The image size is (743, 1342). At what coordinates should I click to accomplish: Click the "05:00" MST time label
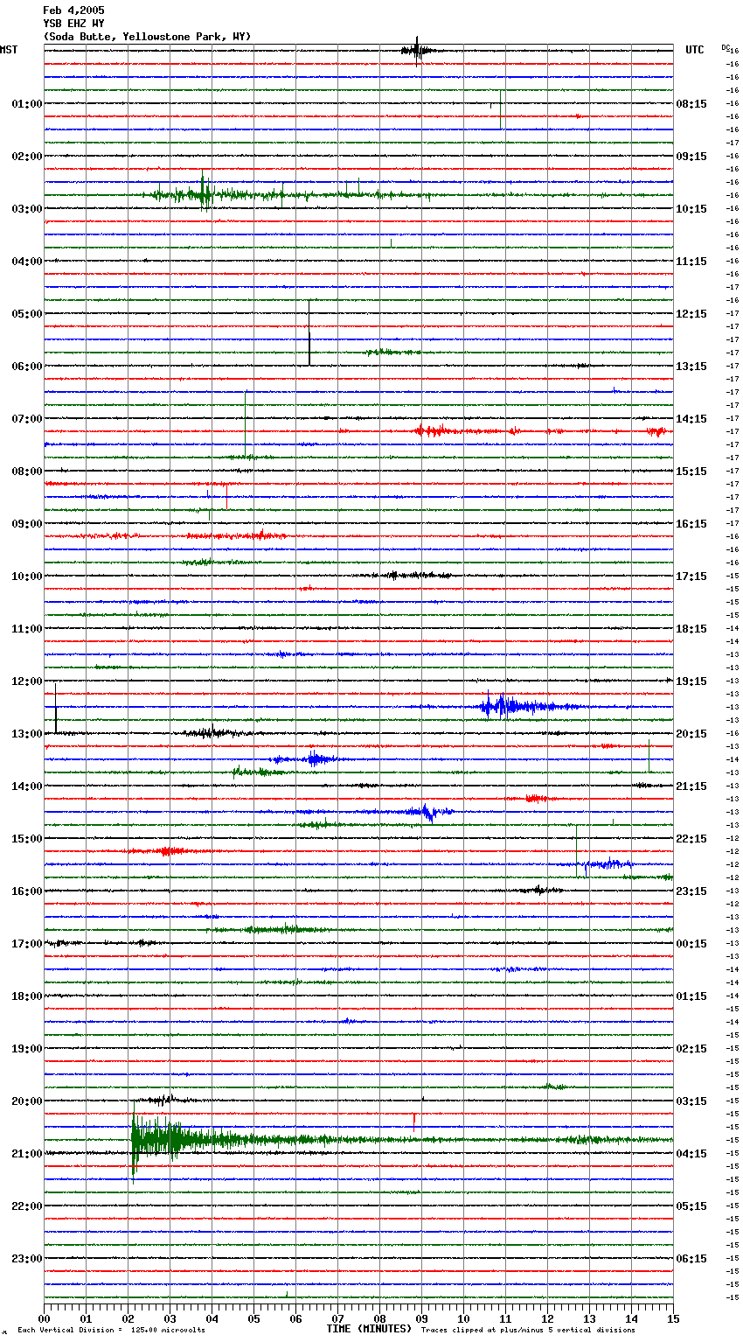click(27, 314)
